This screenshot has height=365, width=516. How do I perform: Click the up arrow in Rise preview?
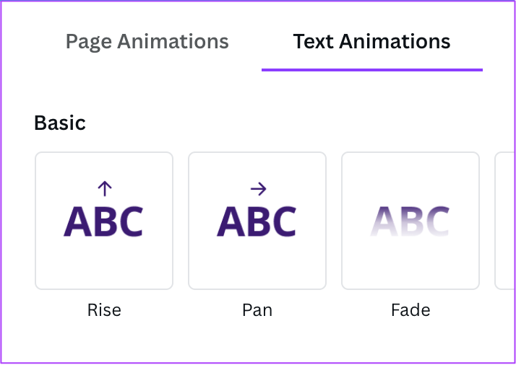point(104,189)
